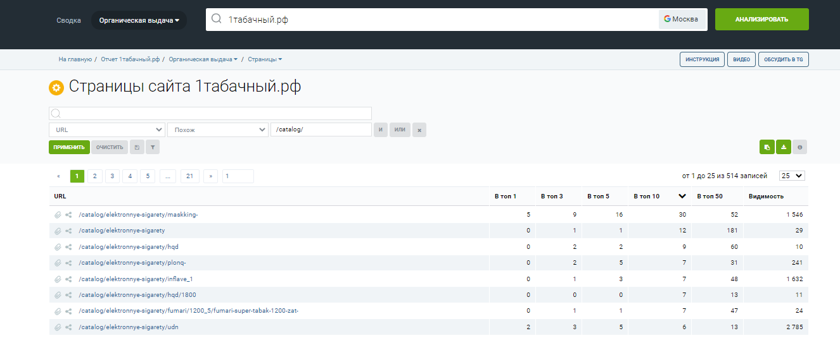Click the magnifier icon in the domain search bar
The height and width of the screenshot is (338, 840).
(x=217, y=19)
